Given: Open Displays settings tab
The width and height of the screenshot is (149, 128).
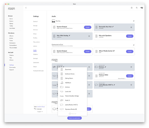Looking at the screenshot, I should pos(36,54).
